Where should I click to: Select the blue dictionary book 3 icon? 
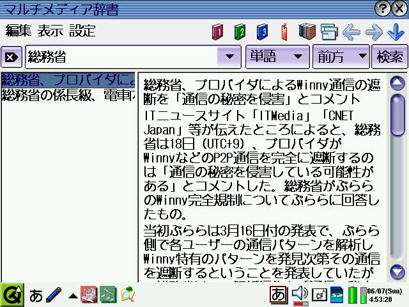click(x=262, y=32)
